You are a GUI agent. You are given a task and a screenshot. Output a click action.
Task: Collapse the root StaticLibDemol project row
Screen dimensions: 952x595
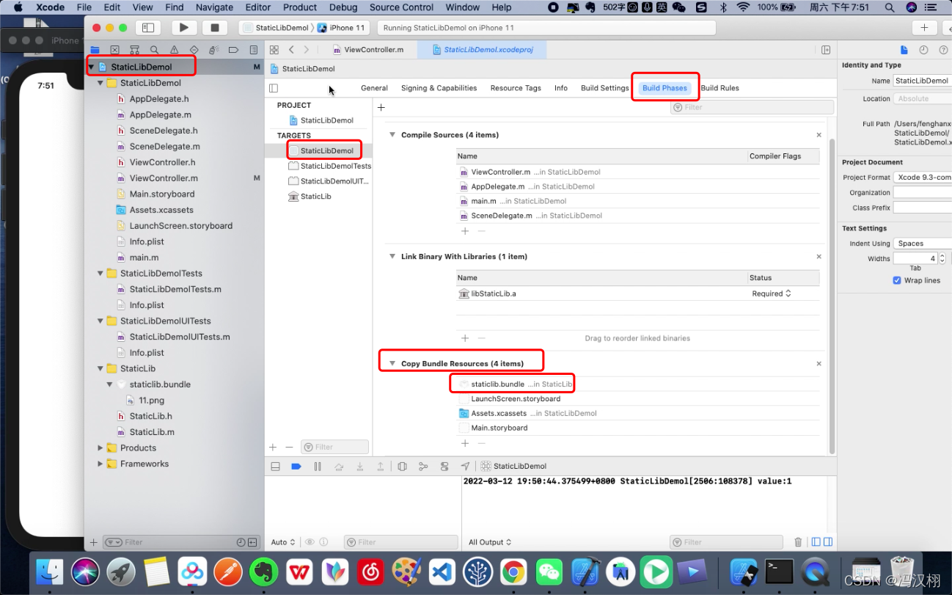pyautogui.click(x=91, y=67)
